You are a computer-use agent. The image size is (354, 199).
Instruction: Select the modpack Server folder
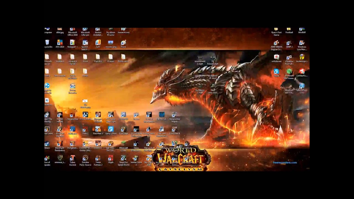point(72,59)
